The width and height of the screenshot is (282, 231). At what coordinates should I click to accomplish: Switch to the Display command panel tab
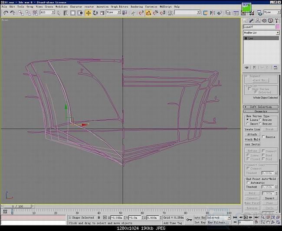(270, 21)
